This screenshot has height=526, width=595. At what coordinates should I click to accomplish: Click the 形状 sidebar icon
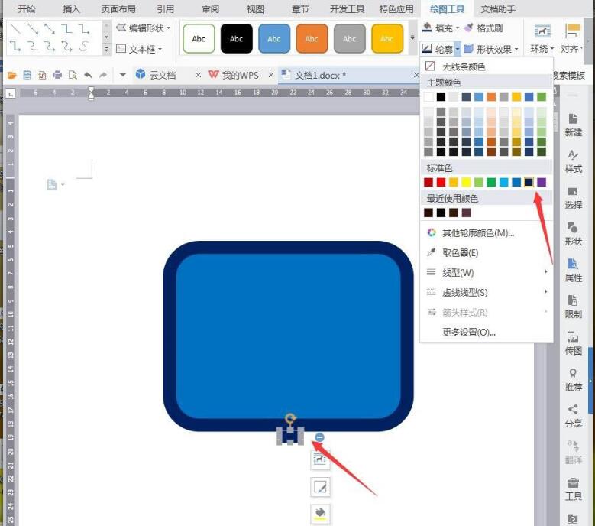point(573,234)
